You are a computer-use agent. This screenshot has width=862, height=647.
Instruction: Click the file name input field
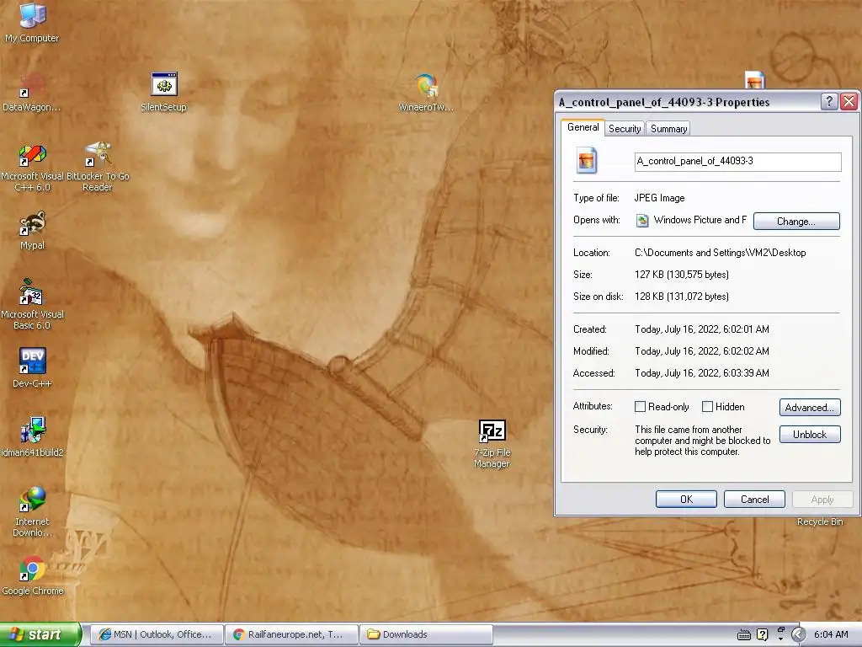[737, 161]
